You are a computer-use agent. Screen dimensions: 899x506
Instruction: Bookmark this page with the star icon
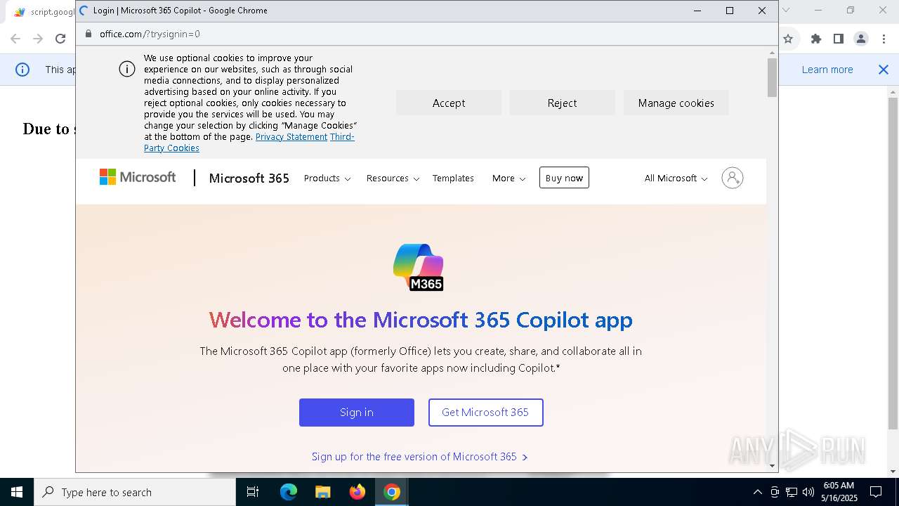click(x=788, y=39)
